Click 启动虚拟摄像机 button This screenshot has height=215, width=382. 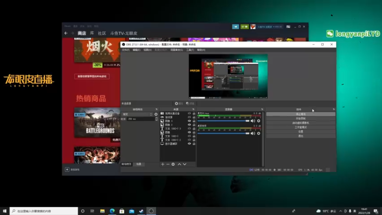pyautogui.click(x=301, y=123)
